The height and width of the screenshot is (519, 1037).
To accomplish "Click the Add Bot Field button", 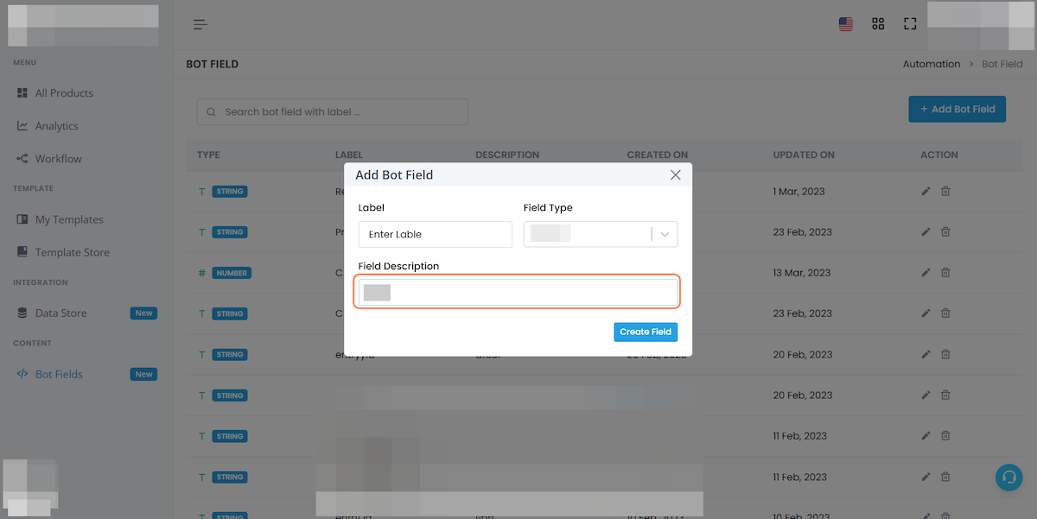I will 957,109.
